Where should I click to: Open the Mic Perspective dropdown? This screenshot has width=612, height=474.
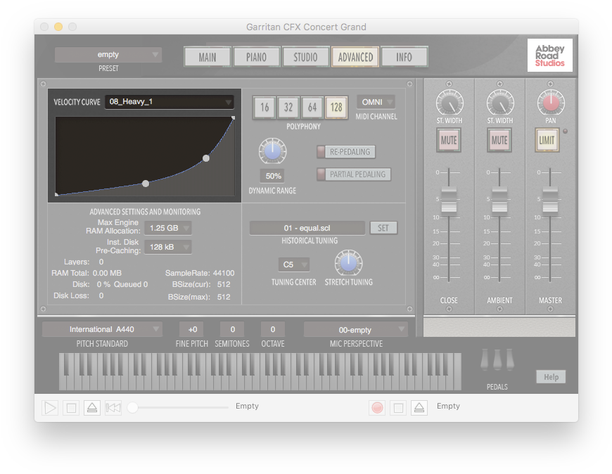(x=355, y=329)
